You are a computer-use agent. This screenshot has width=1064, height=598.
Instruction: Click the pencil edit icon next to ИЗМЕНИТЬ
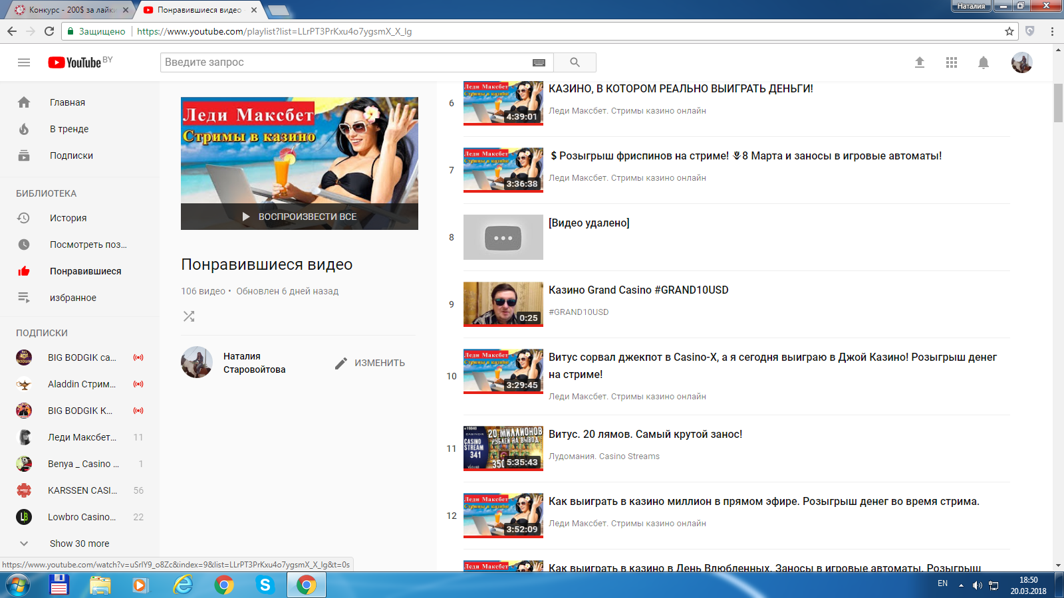point(341,363)
